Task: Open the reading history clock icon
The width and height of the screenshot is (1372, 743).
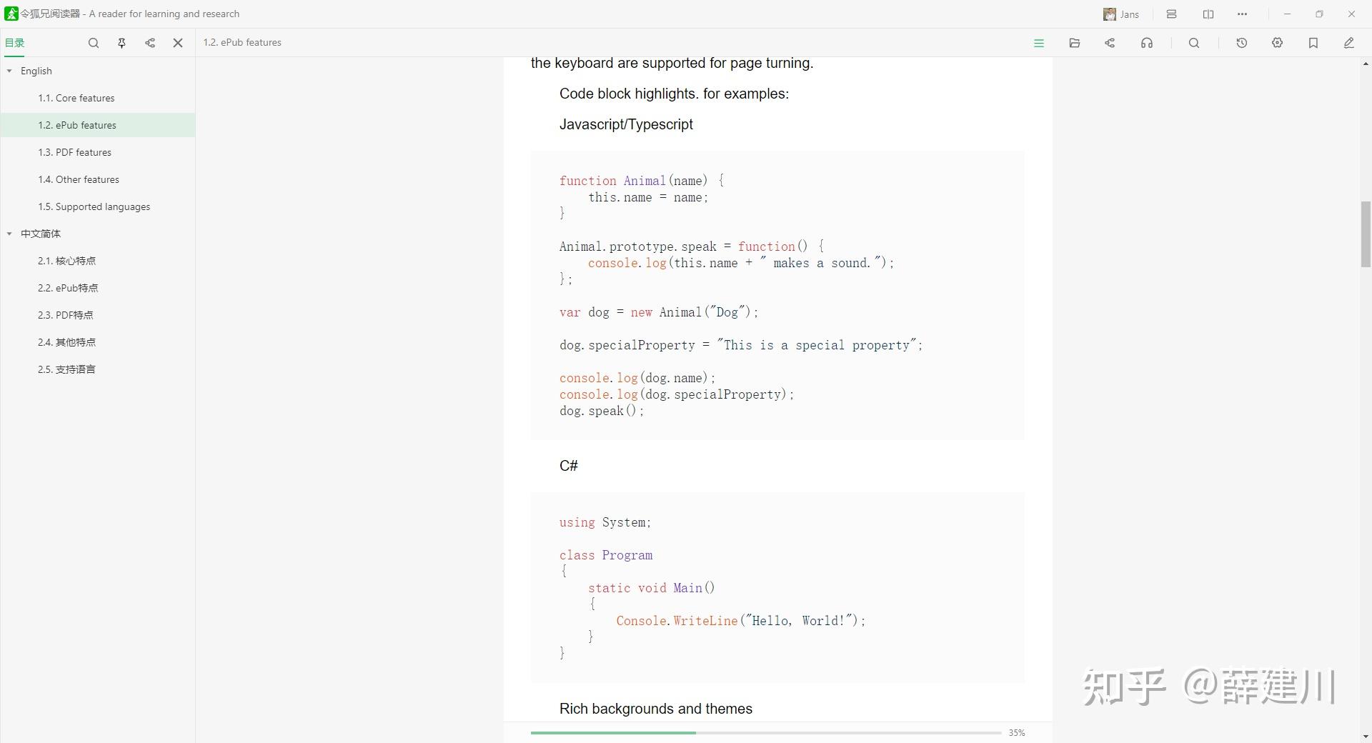Action: pos(1241,43)
